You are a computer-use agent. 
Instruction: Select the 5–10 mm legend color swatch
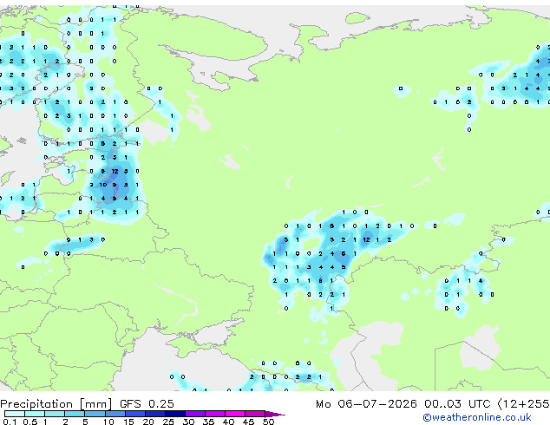coord(95,414)
